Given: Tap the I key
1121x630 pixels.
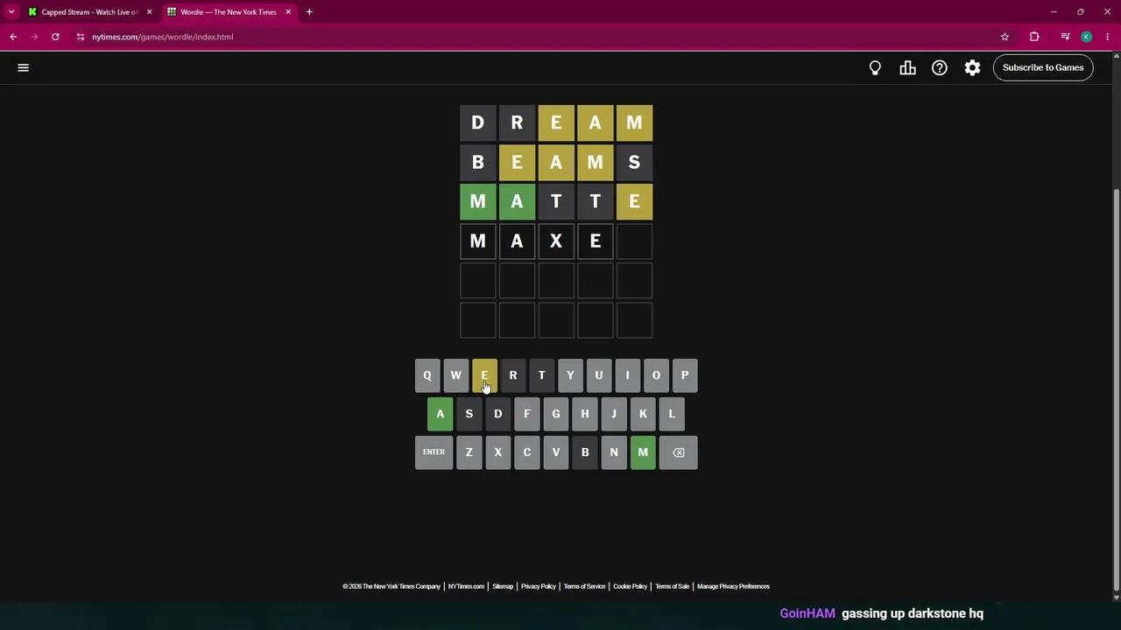Looking at the screenshot, I should (x=627, y=375).
